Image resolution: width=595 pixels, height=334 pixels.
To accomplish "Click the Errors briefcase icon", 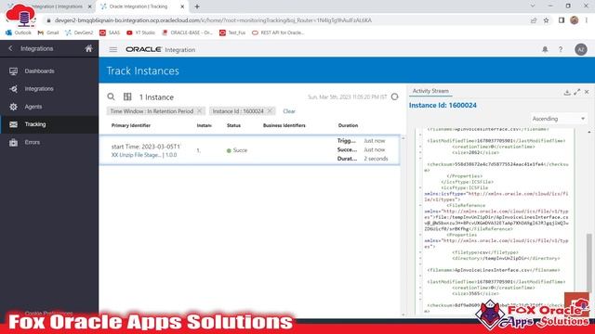I will (x=13, y=142).
